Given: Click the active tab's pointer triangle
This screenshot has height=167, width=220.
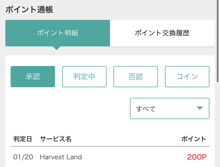Looking at the screenshot, I should coord(57,48).
